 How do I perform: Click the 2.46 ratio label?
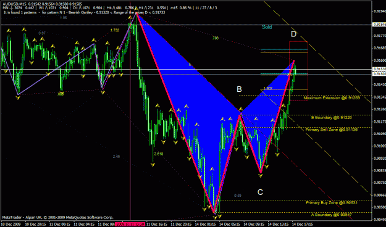[117, 157]
